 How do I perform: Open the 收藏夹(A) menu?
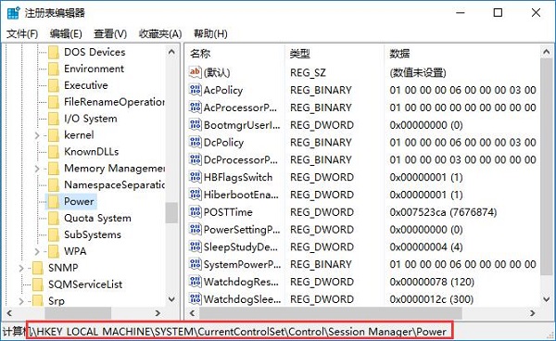[160, 33]
